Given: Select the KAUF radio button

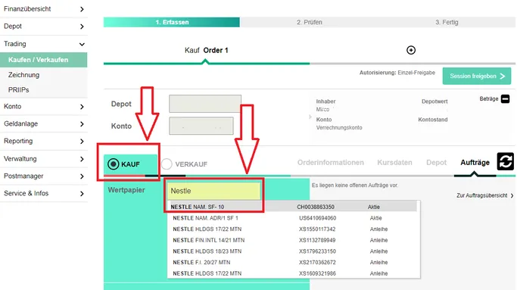Looking at the screenshot, I should [x=113, y=164].
